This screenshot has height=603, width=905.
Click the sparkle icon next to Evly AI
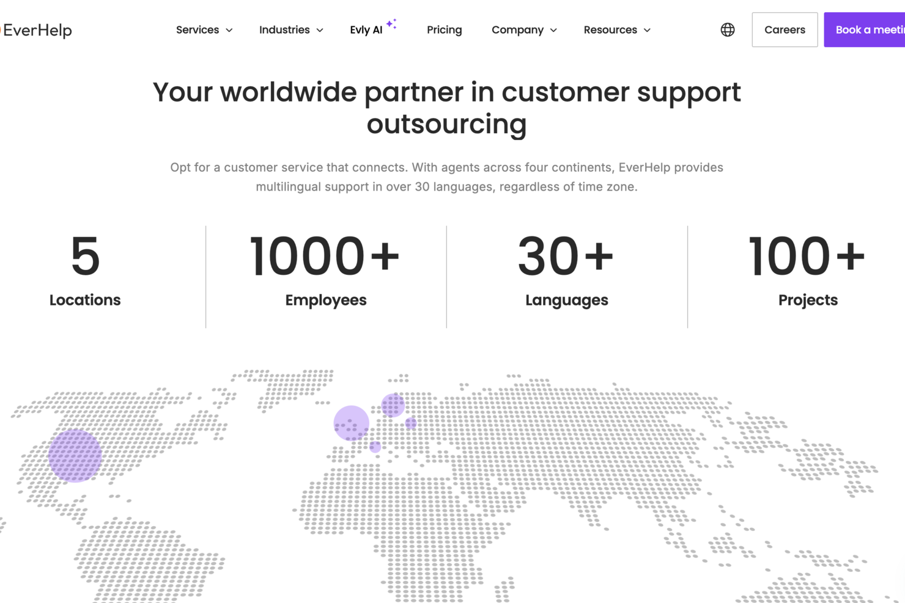pos(391,23)
